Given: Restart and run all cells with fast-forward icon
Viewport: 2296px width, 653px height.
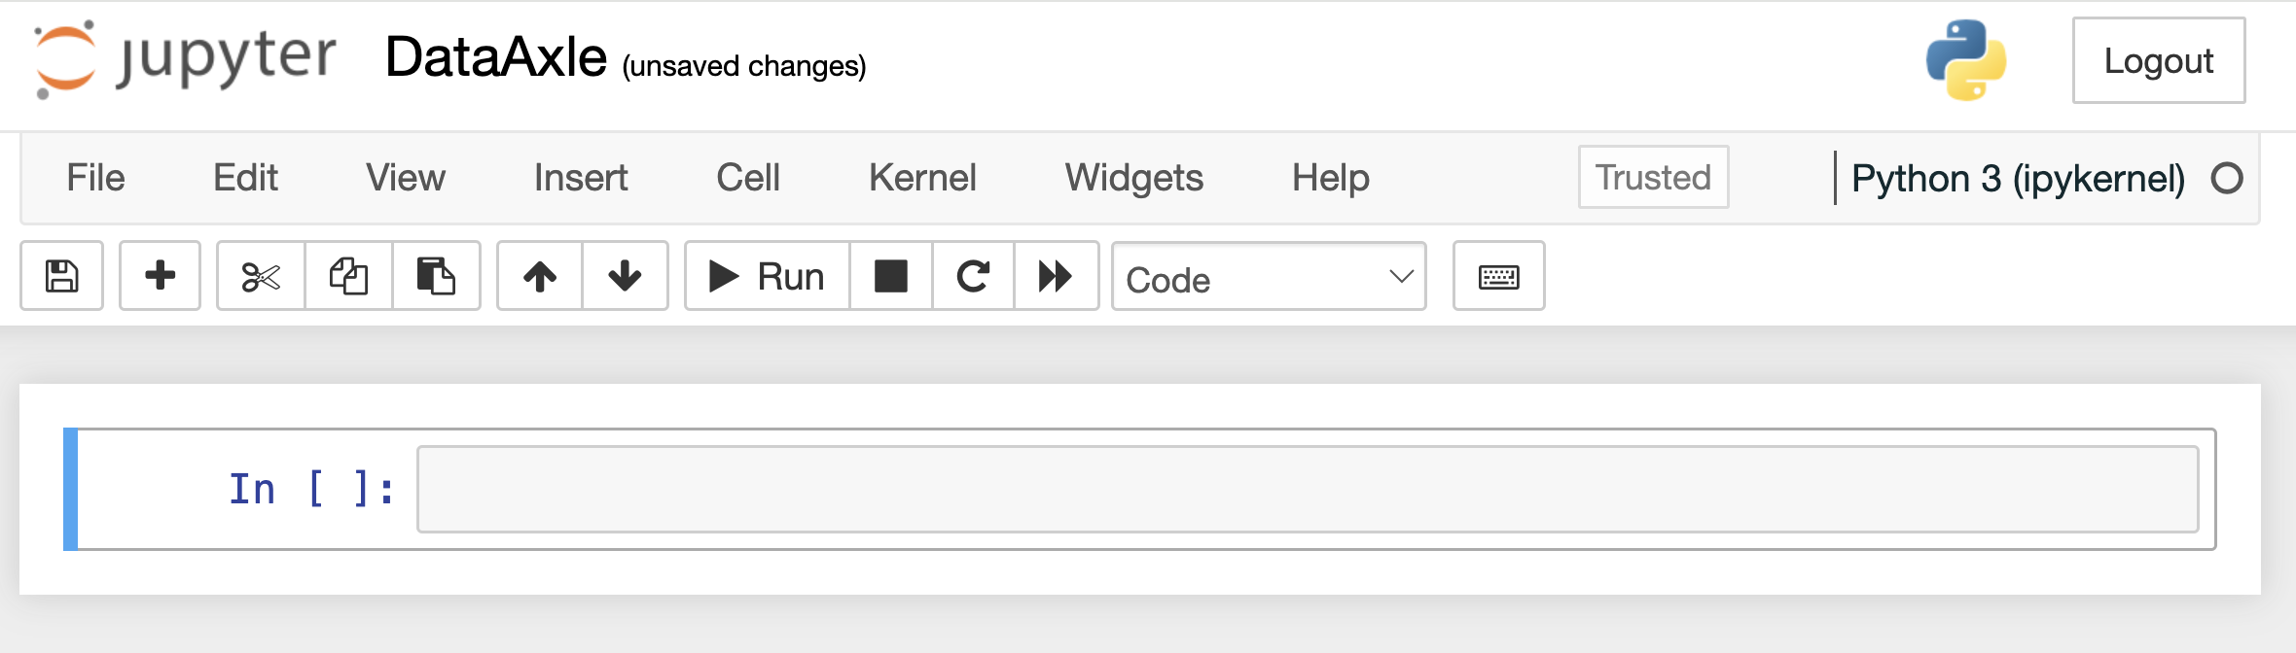Looking at the screenshot, I should pos(1056,276).
